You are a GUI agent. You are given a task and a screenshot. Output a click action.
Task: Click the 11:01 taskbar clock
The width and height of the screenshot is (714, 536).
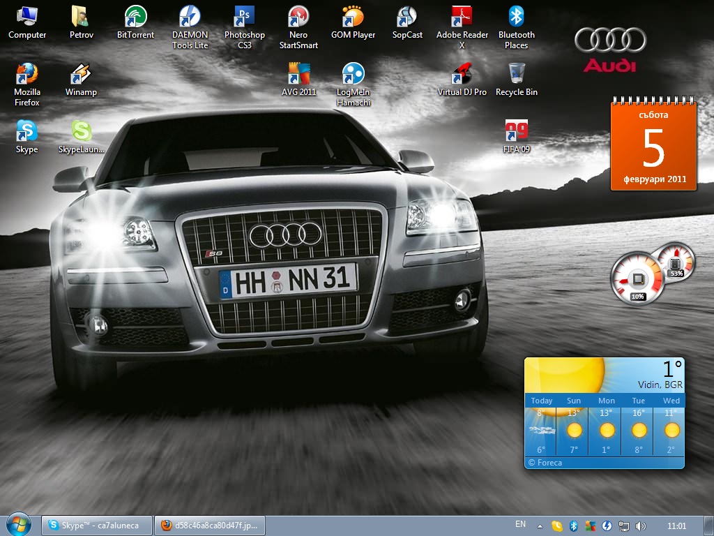coord(676,526)
